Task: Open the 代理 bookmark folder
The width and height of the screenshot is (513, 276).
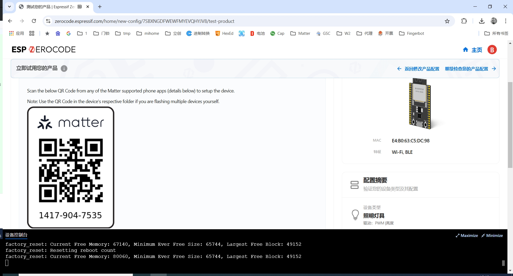Action: click(364, 33)
